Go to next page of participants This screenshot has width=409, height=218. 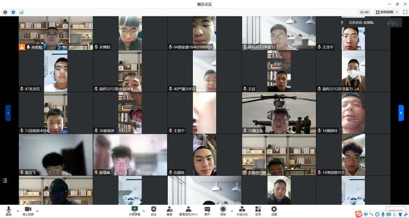pyautogui.click(x=401, y=113)
